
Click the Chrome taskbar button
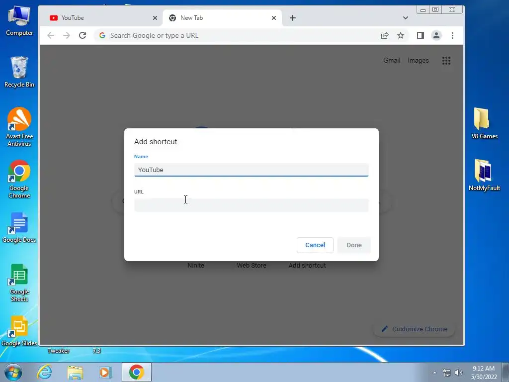pyautogui.click(x=136, y=372)
